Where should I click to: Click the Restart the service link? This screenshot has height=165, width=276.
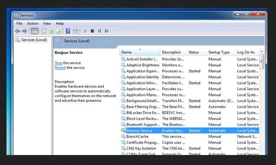tap(60, 68)
